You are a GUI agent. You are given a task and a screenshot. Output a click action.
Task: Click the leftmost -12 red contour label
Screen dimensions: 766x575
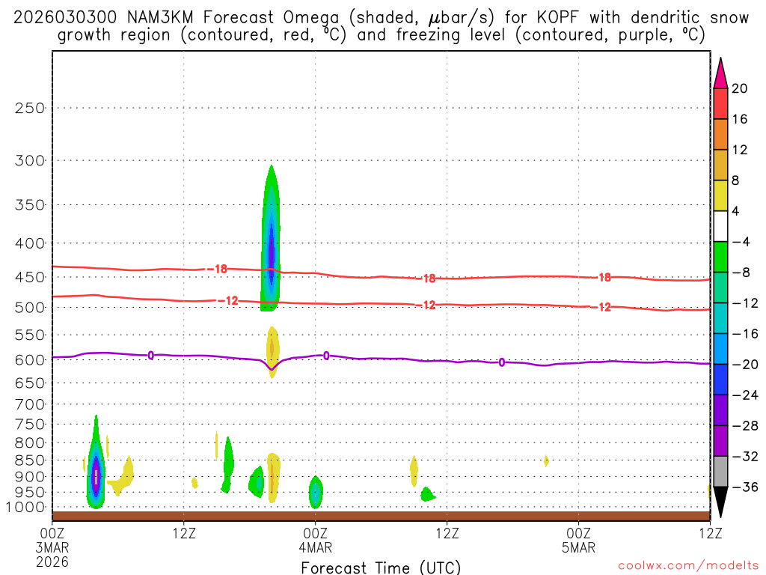[x=228, y=300]
